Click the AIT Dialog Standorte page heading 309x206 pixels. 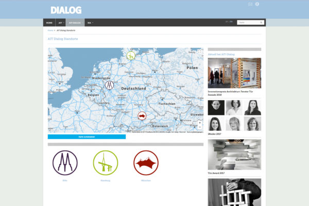[63, 39]
